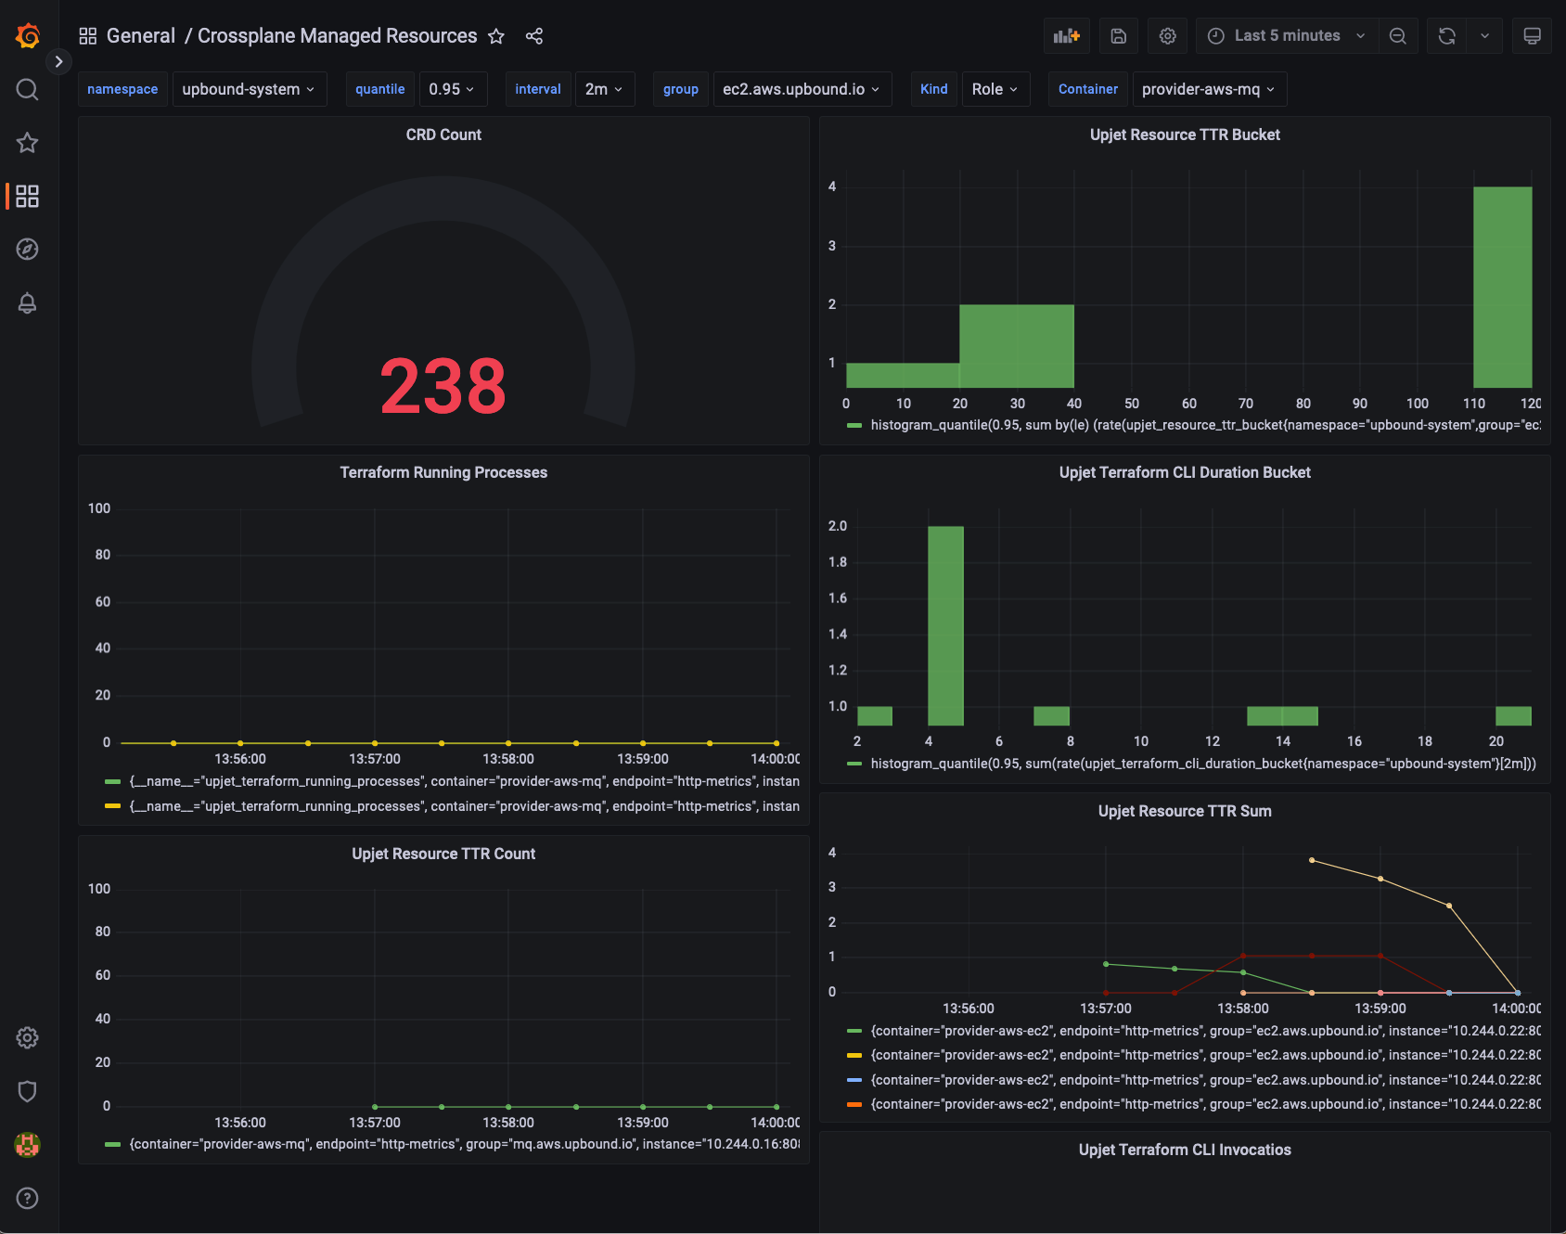The image size is (1566, 1234).
Task: Open the Last 5 minutes time picker
Action: tap(1287, 36)
